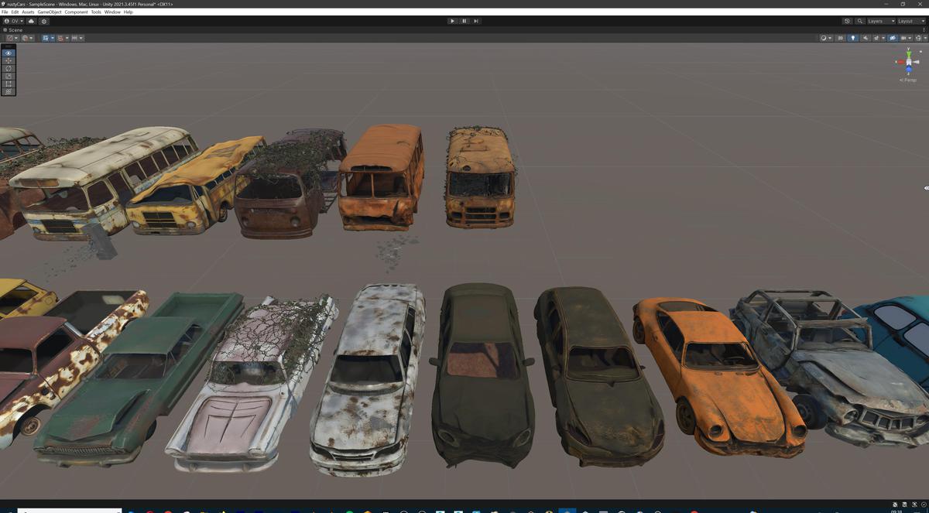Select the Rect Transform tool
The width and height of the screenshot is (929, 513).
(x=8, y=84)
